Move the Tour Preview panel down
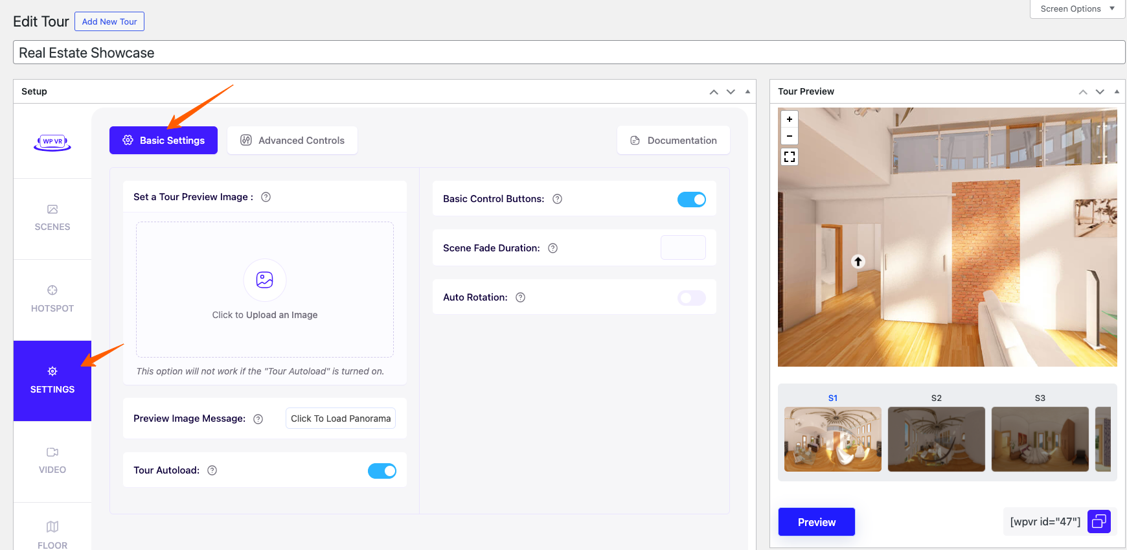The image size is (1127, 550). coord(1099,92)
